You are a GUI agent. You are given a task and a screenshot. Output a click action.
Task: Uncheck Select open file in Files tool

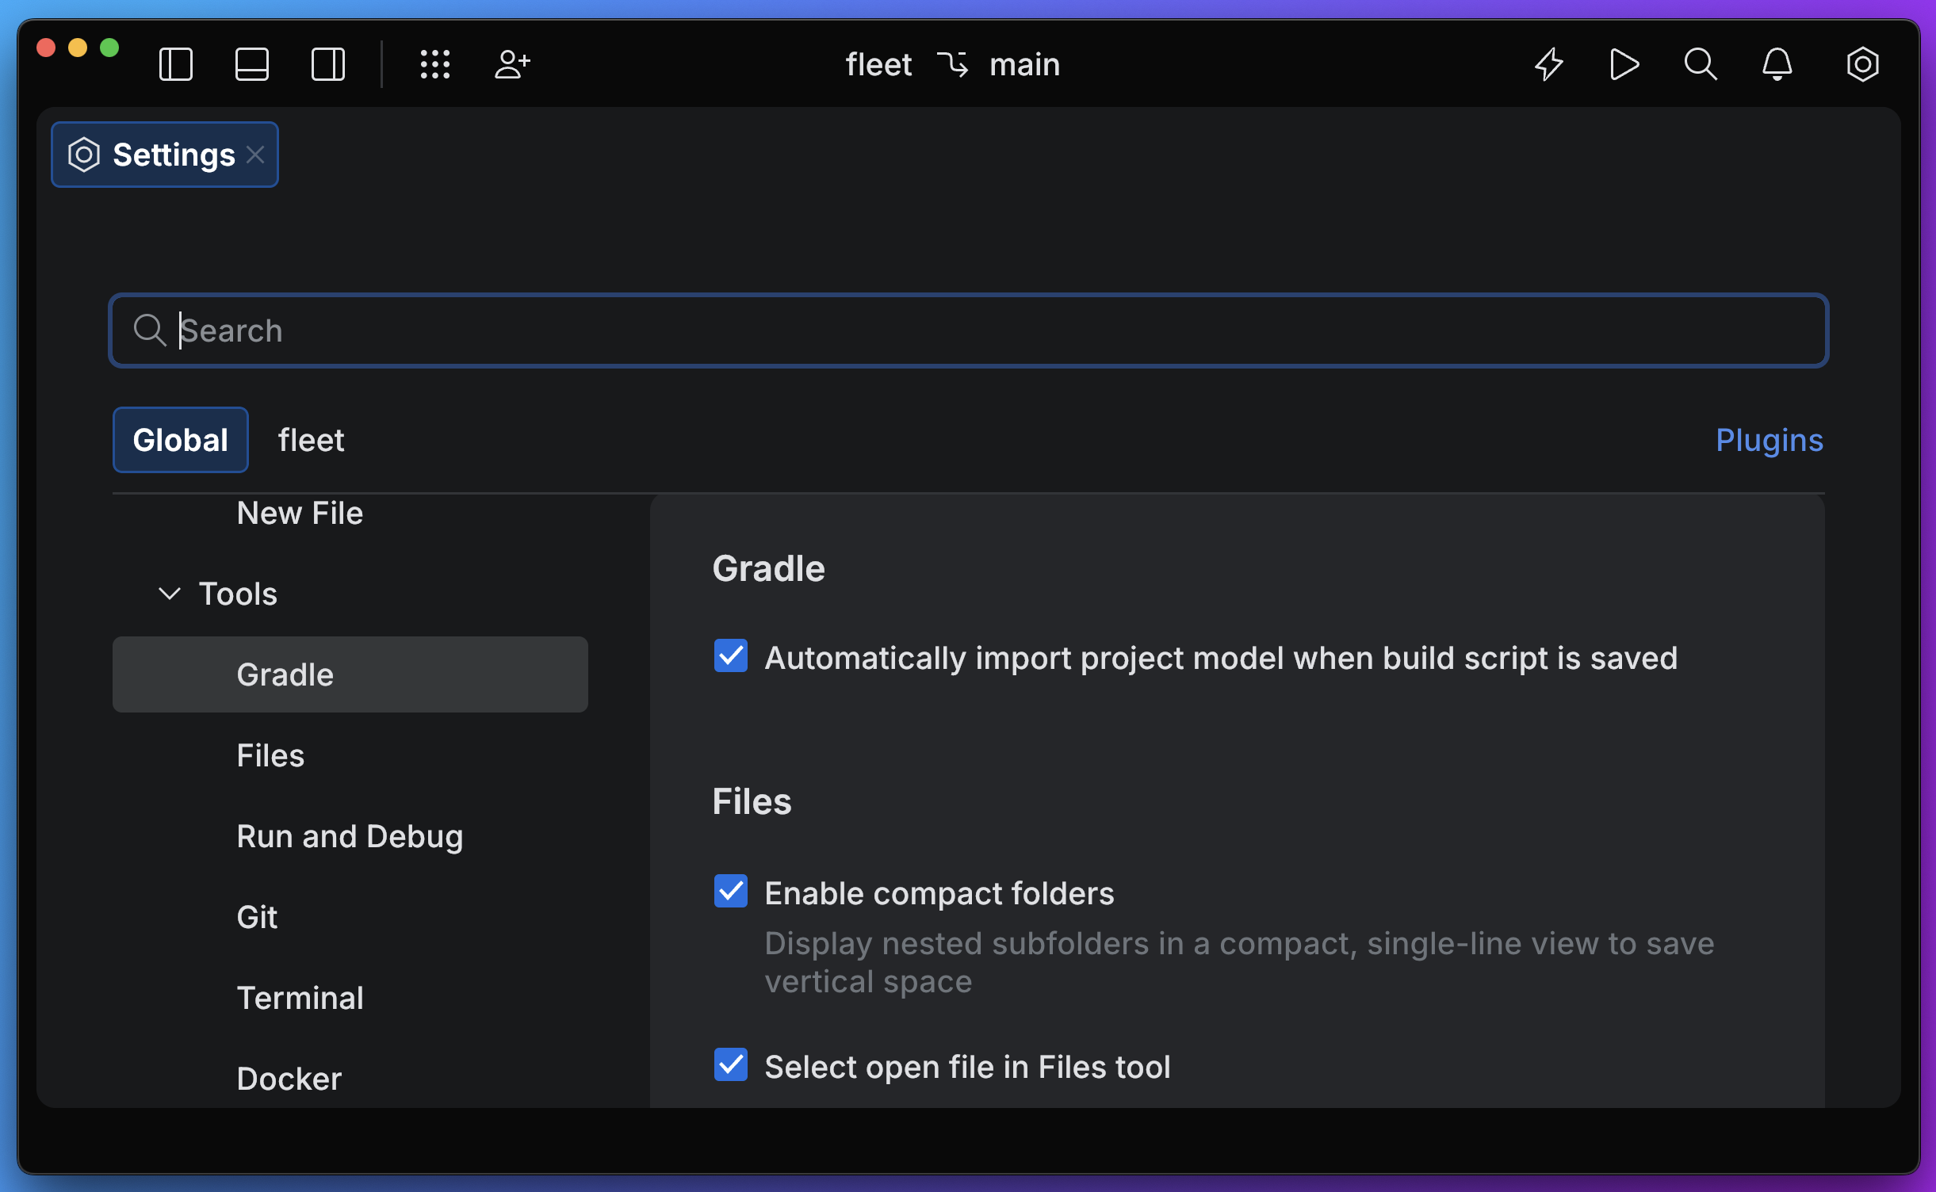pos(731,1064)
